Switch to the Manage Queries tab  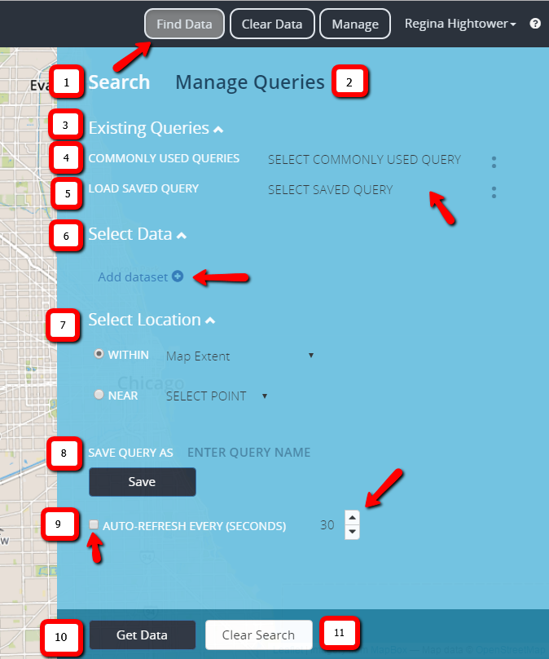click(x=249, y=82)
